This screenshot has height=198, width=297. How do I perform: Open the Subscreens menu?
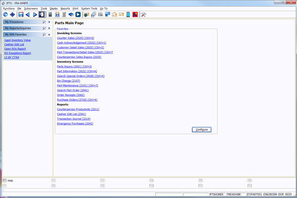point(31,8)
